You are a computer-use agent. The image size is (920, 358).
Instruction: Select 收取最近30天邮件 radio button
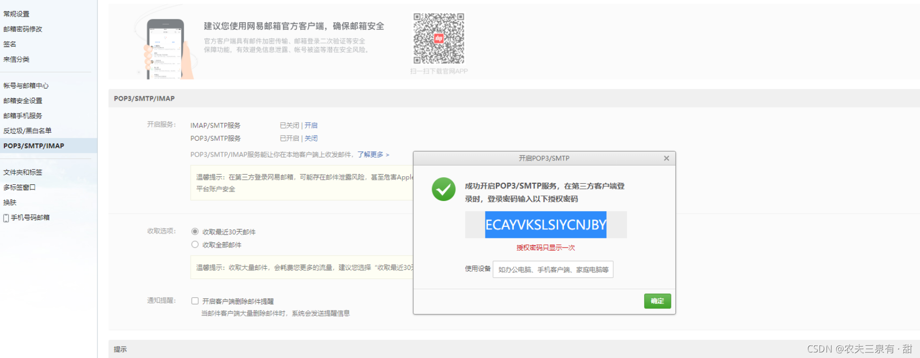(x=195, y=231)
